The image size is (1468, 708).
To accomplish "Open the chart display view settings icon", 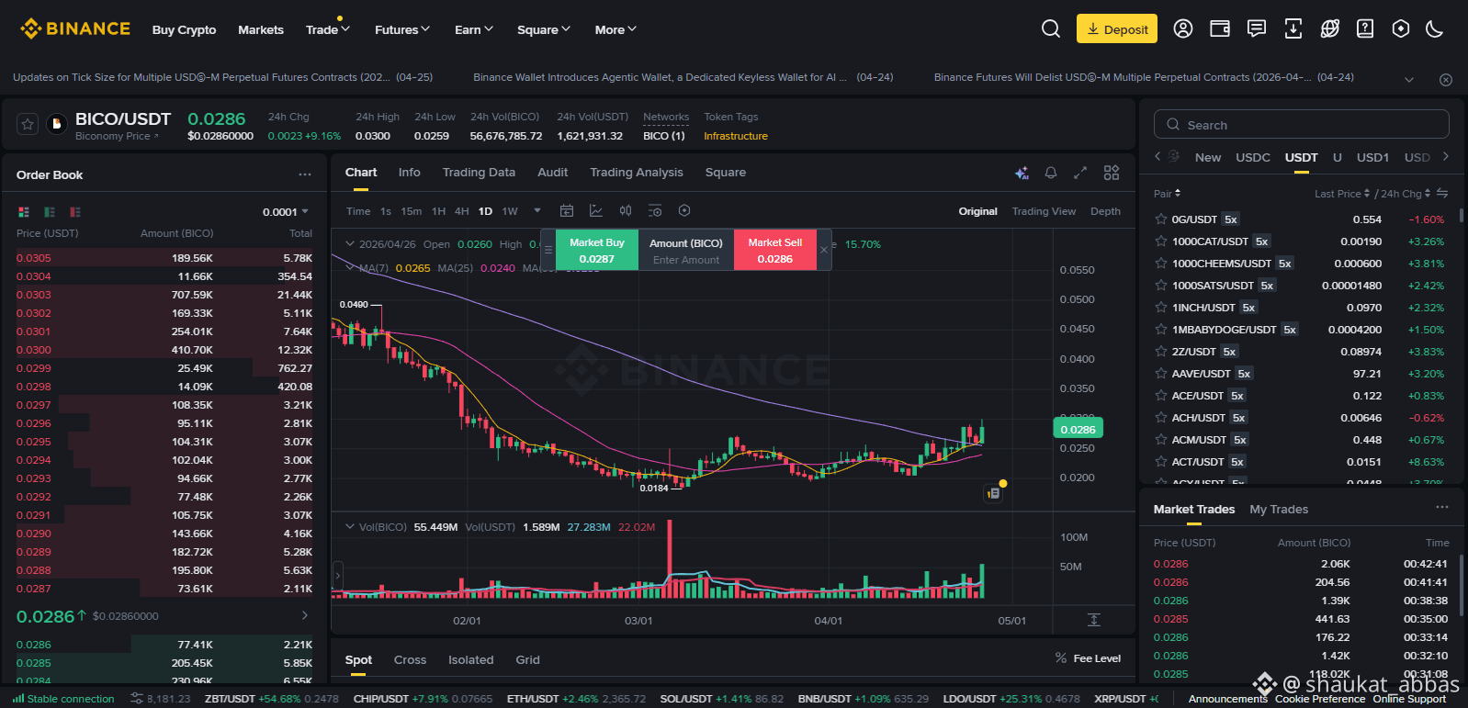I will pos(655,211).
